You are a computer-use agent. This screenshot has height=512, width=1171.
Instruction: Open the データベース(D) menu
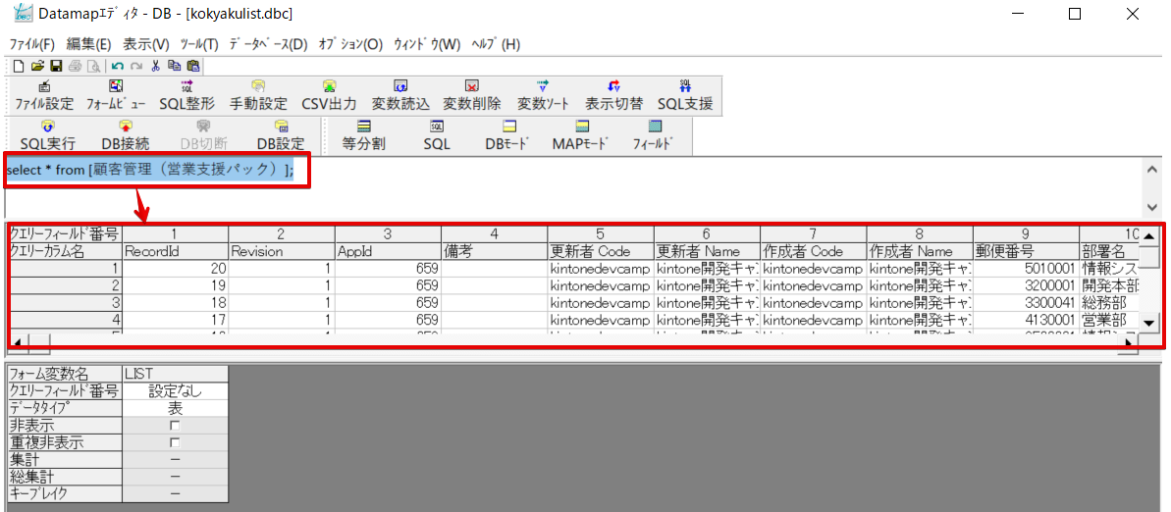coord(268,44)
